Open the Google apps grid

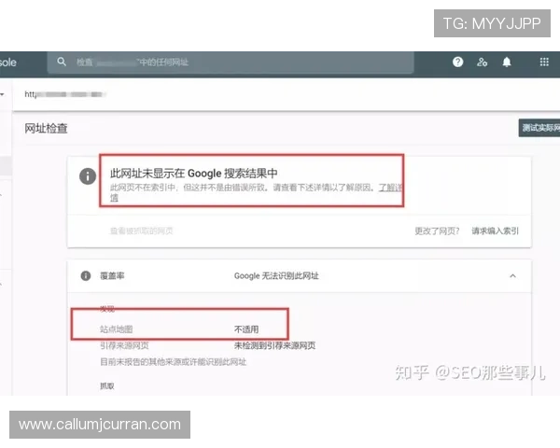pos(544,63)
